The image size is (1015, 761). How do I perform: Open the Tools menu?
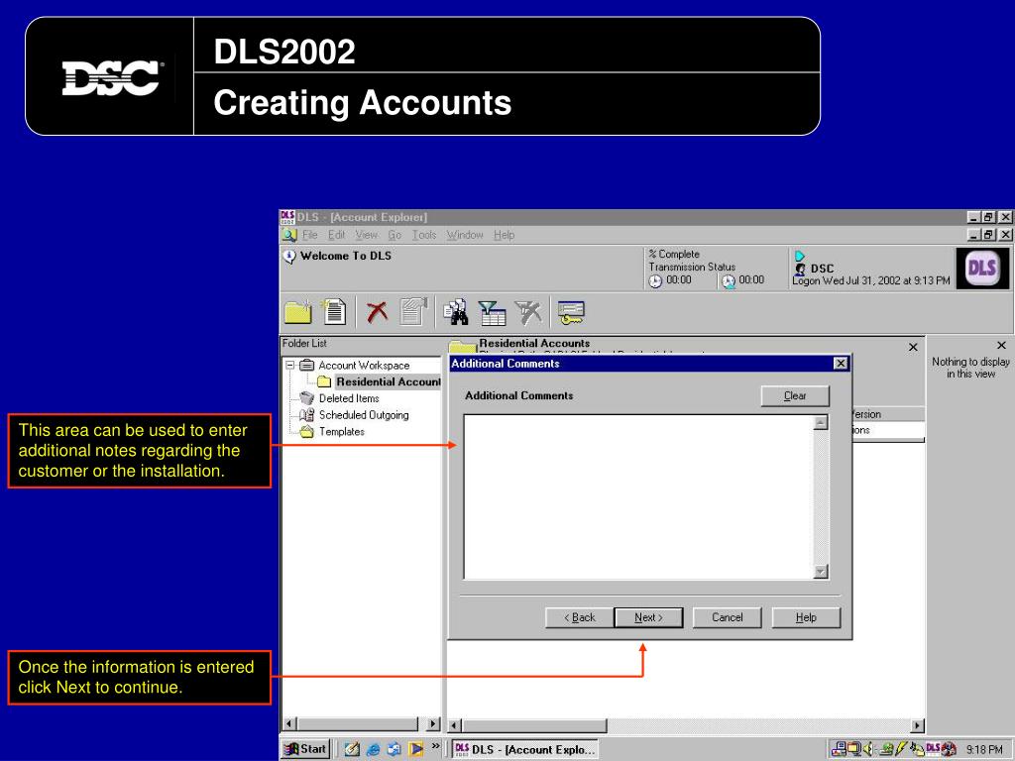click(x=424, y=235)
